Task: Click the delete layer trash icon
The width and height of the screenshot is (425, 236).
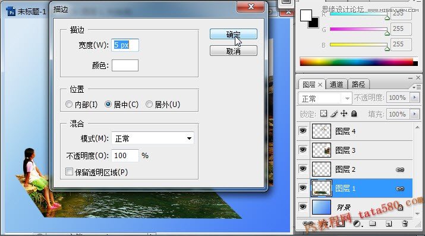Action: click(x=405, y=224)
